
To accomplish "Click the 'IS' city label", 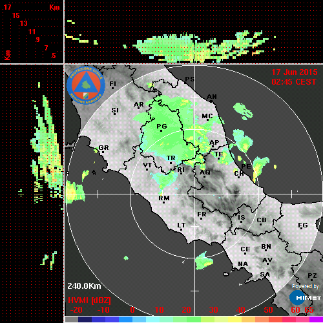I will 242,218.
